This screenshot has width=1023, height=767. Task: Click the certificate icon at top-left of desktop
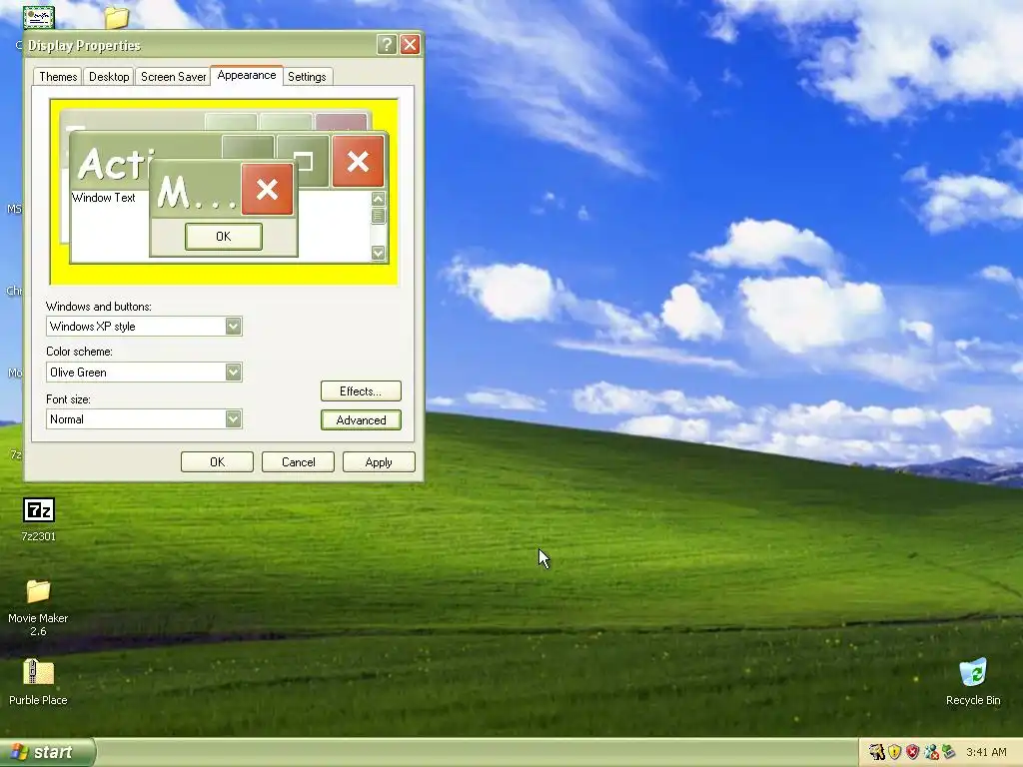[x=39, y=17]
